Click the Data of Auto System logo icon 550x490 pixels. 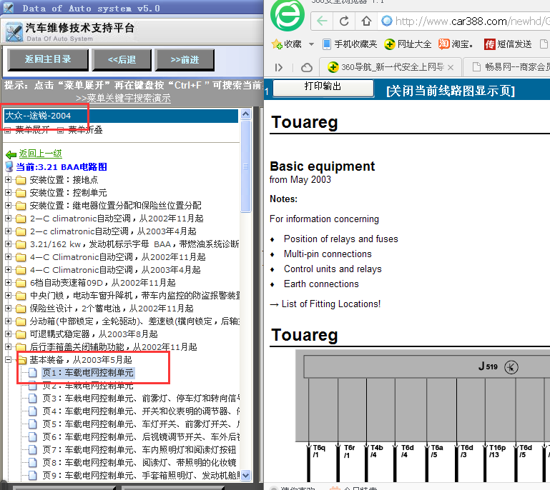pyautogui.click(x=14, y=32)
